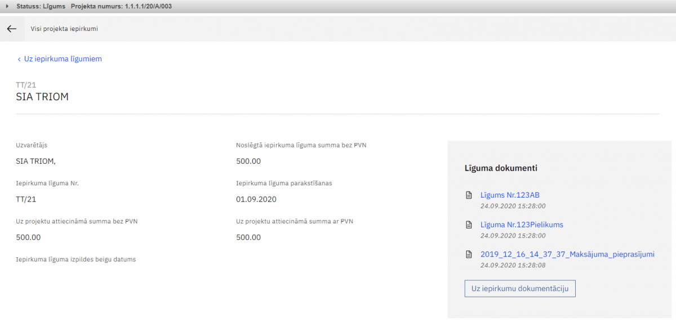676x322 pixels.
Task: Click document icon beside Līgums Nr.123AB
Action: point(468,195)
